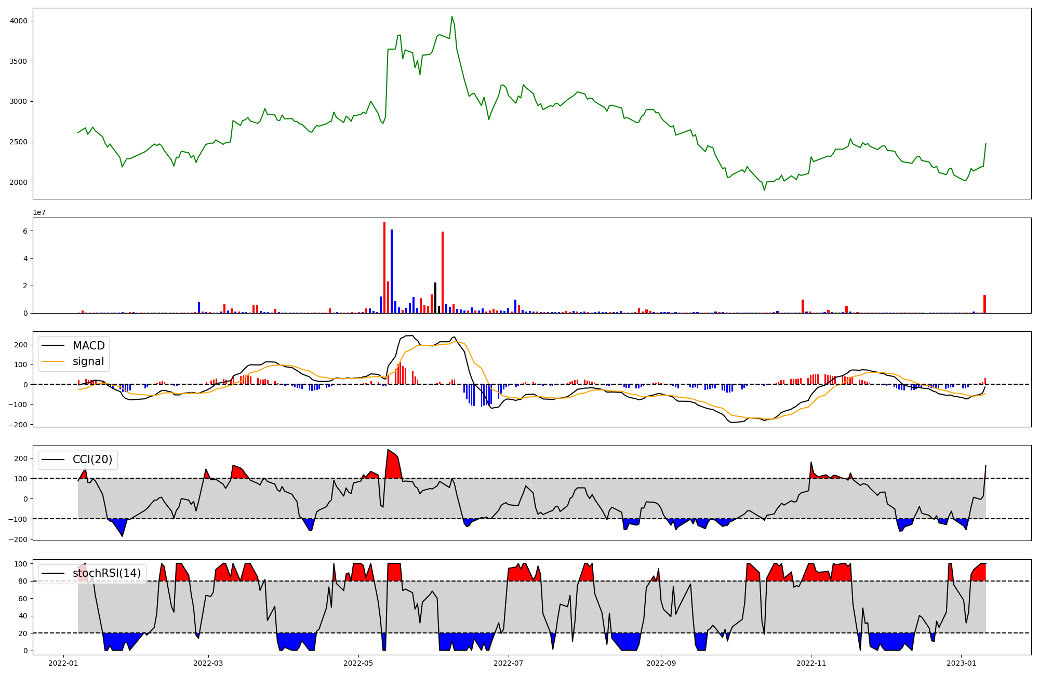Click the MACD legend label

tap(88, 346)
